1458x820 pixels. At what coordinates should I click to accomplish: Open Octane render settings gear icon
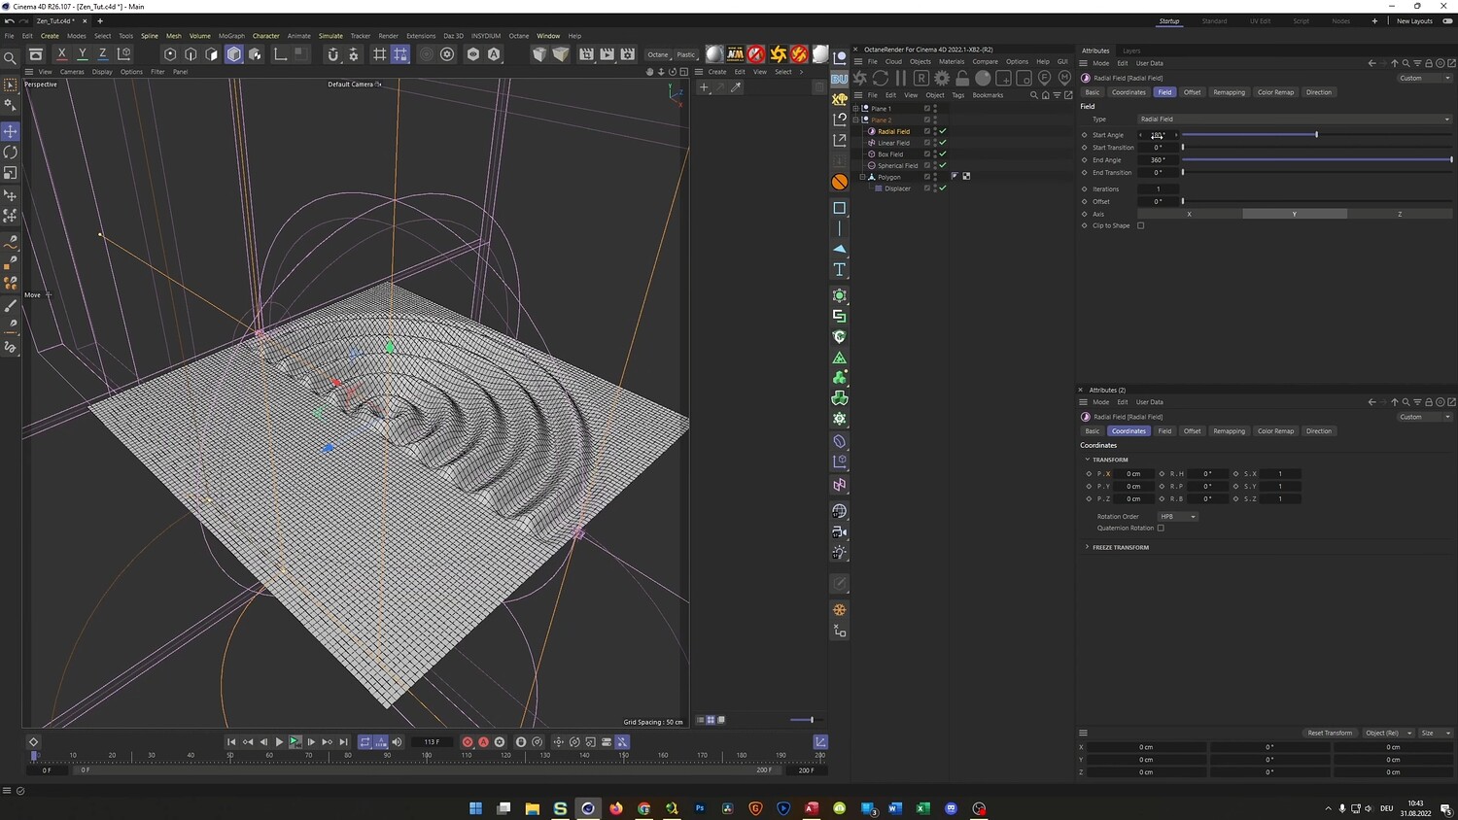pyautogui.click(x=942, y=78)
